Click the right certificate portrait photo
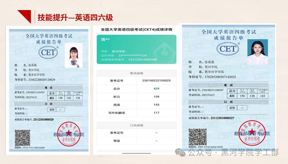Image resolution: width=288 pixels, height=164 pixels. [x=258, y=52]
